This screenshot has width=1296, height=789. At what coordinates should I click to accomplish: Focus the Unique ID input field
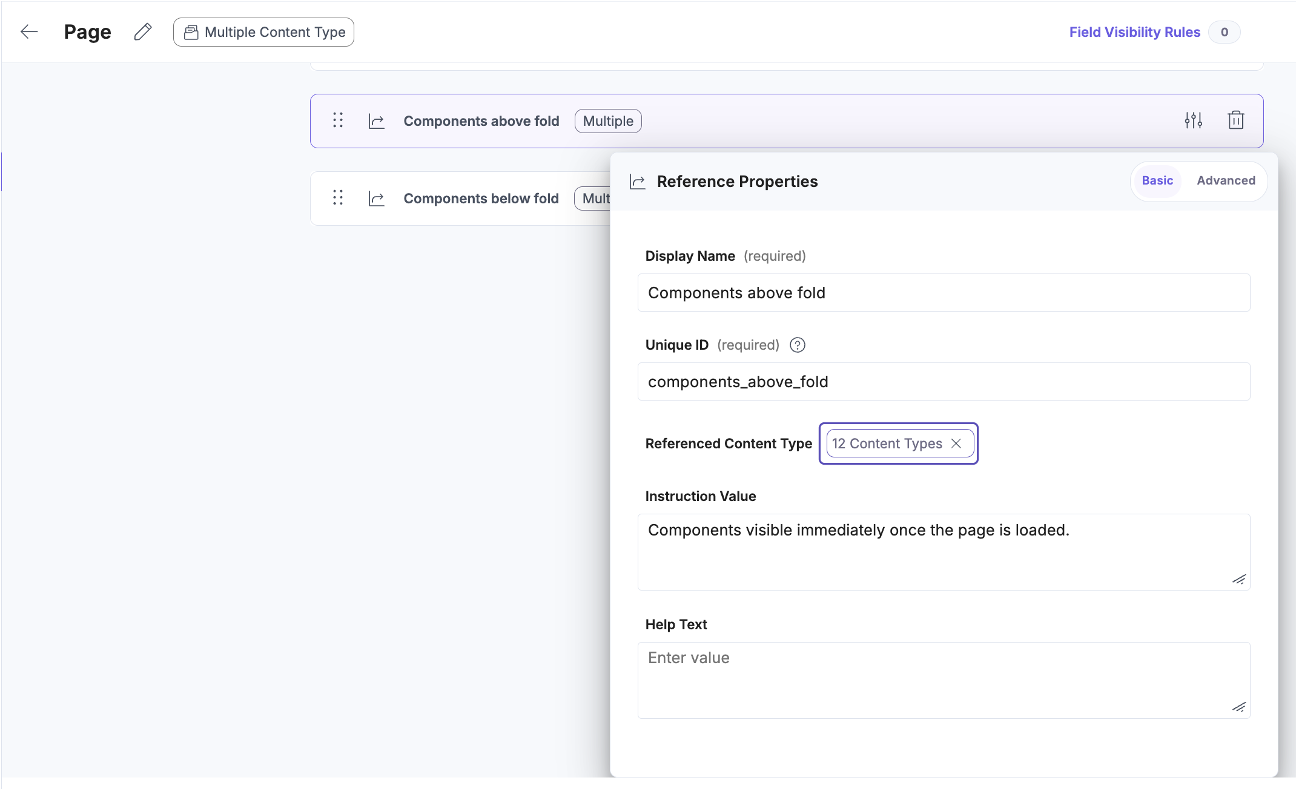pos(944,382)
